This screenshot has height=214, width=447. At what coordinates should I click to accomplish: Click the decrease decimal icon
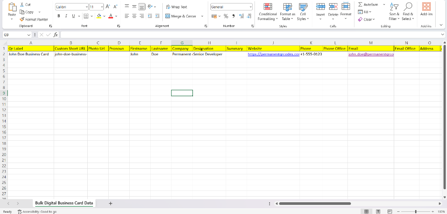click(249, 16)
